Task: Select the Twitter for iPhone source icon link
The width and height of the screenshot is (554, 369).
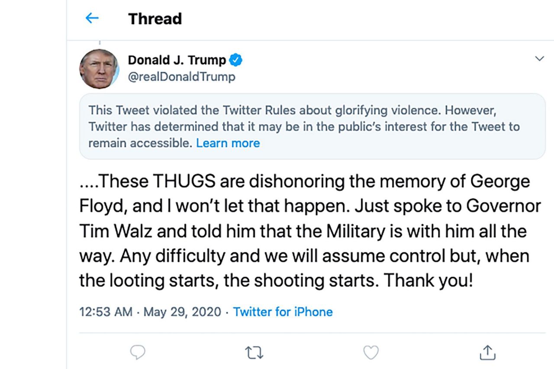Action: [283, 312]
